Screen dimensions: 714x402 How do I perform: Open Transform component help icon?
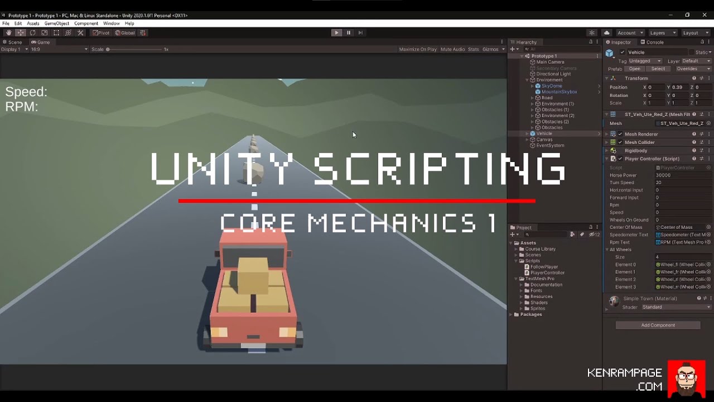[694, 78]
